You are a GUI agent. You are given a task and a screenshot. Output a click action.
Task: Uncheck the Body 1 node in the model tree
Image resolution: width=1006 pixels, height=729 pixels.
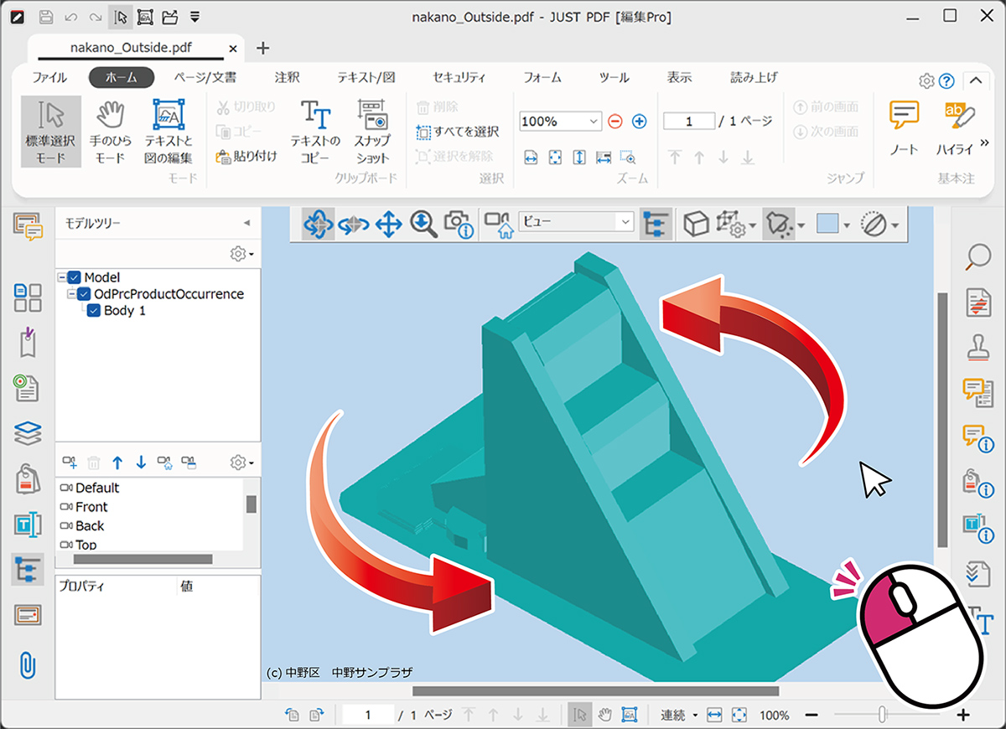94,311
